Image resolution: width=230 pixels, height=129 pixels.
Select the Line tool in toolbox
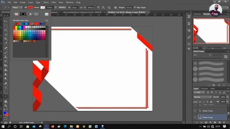(x=6, y=97)
